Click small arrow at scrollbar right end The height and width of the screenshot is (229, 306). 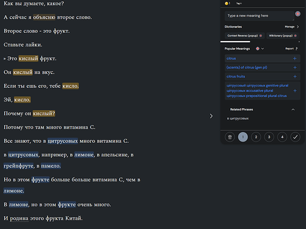tap(299, 42)
